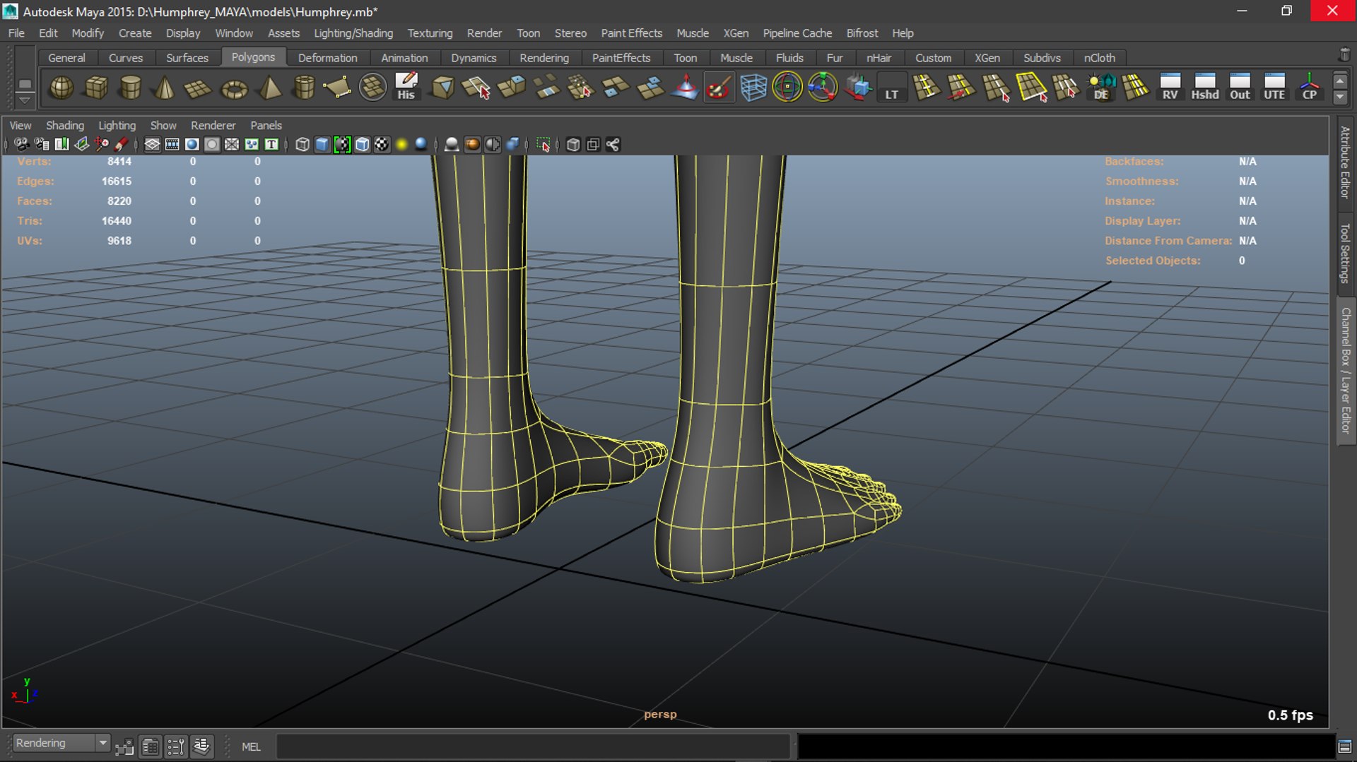Screen dimensions: 1357x762
Task: Switch to the Polygons shelf tab
Action: (253, 57)
